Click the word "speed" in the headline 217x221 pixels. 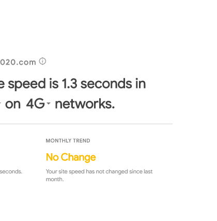point(27,84)
